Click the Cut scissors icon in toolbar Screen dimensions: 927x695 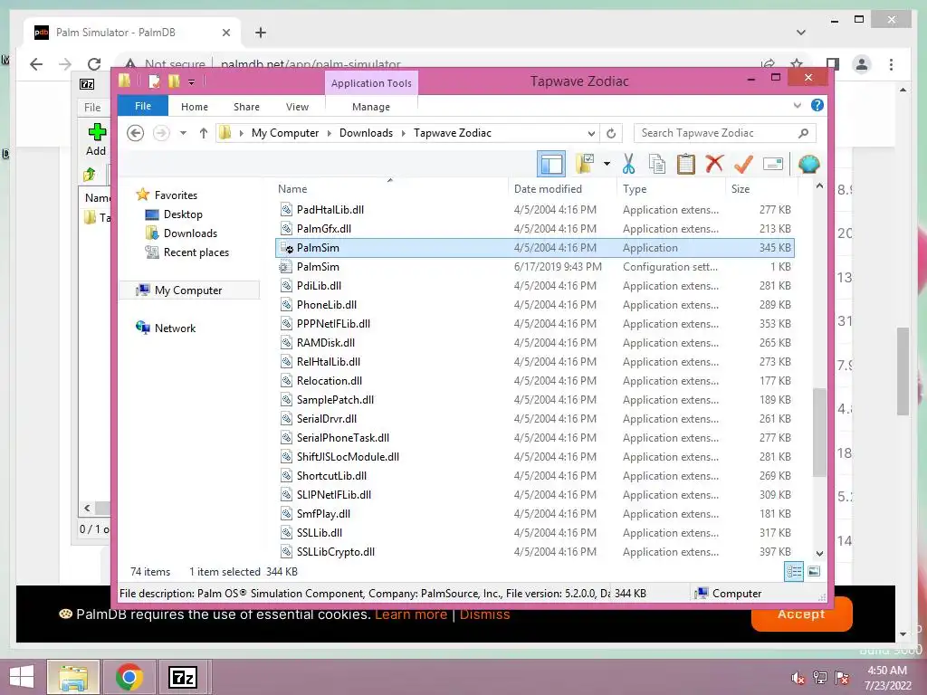(x=628, y=164)
